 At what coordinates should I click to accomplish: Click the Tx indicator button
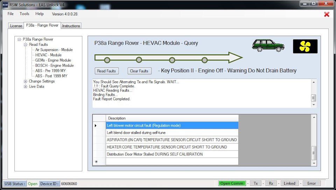point(255,183)
